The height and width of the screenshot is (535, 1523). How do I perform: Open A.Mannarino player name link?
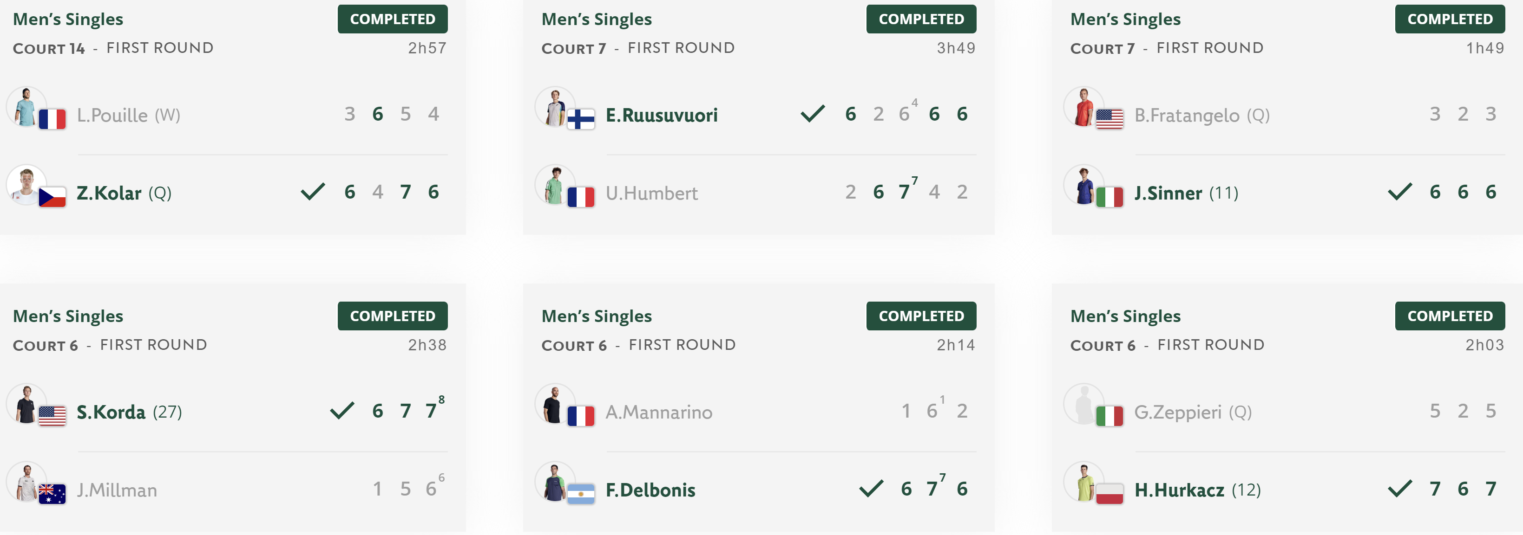click(659, 412)
